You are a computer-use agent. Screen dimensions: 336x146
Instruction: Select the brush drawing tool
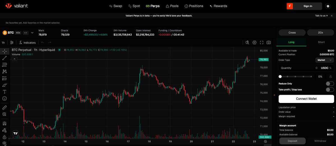[4, 85]
